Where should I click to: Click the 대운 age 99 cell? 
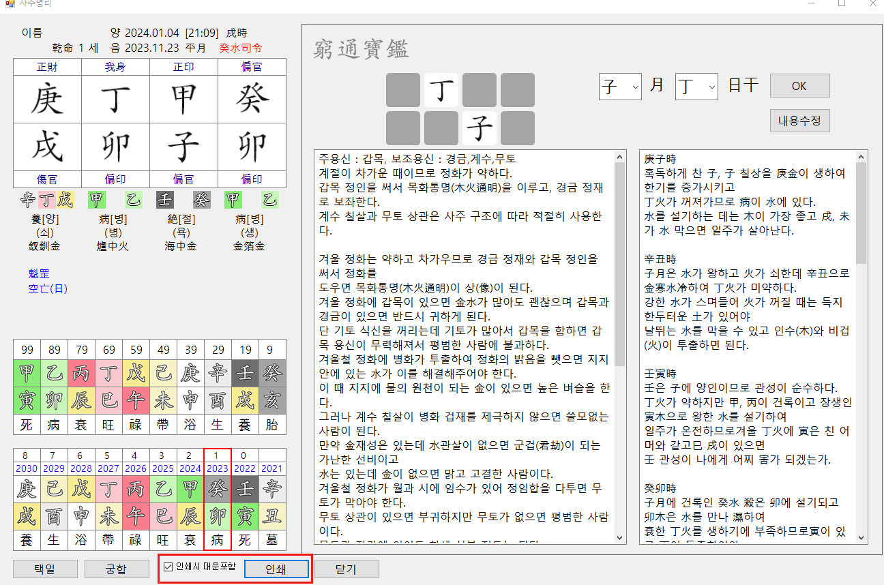pos(27,350)
